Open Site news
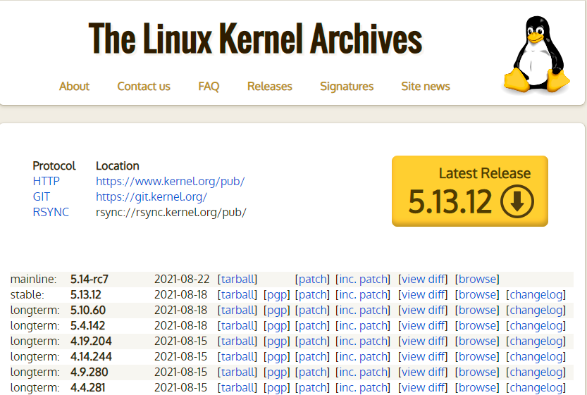The width and height of the screenshot is (587, 395). click(426, 87)
